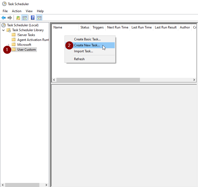Click the task list horizontal scrollbar thumb

coord(98,80)
